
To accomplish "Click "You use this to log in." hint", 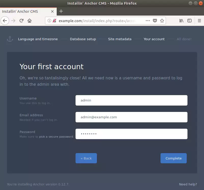I will click(35, 103).
